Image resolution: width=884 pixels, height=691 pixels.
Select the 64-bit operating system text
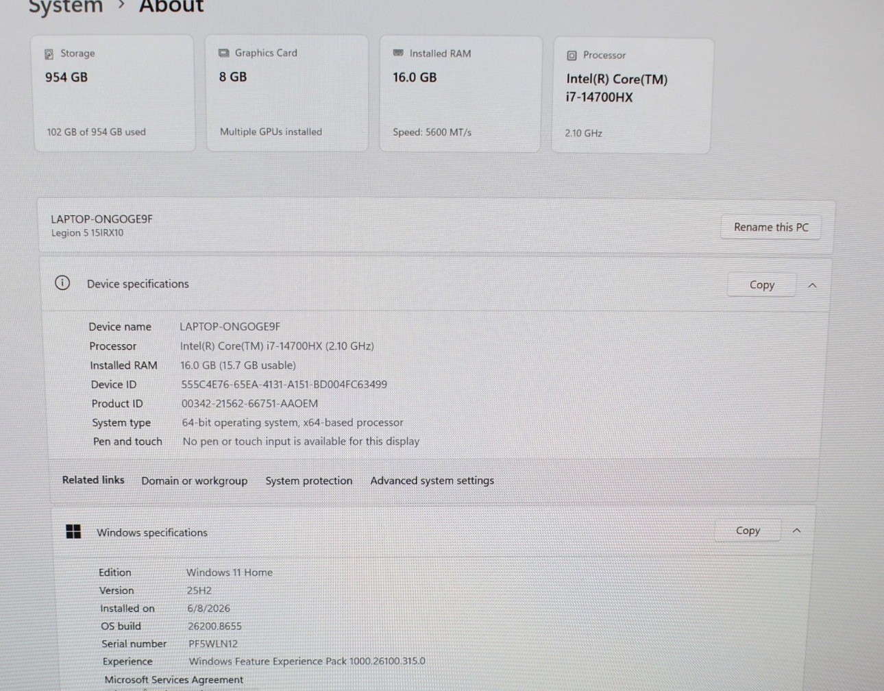pyautogui.click(x=292, y=423)
